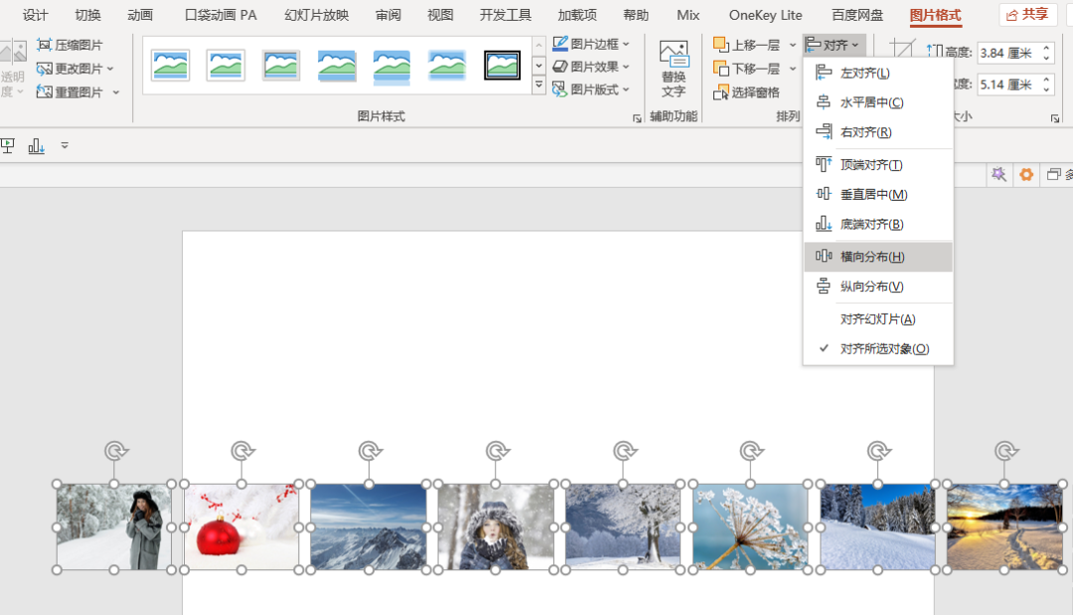The image size is (1073, 615).
Task: Select 对齐所选对象(O) option
Action: point(878,349)
